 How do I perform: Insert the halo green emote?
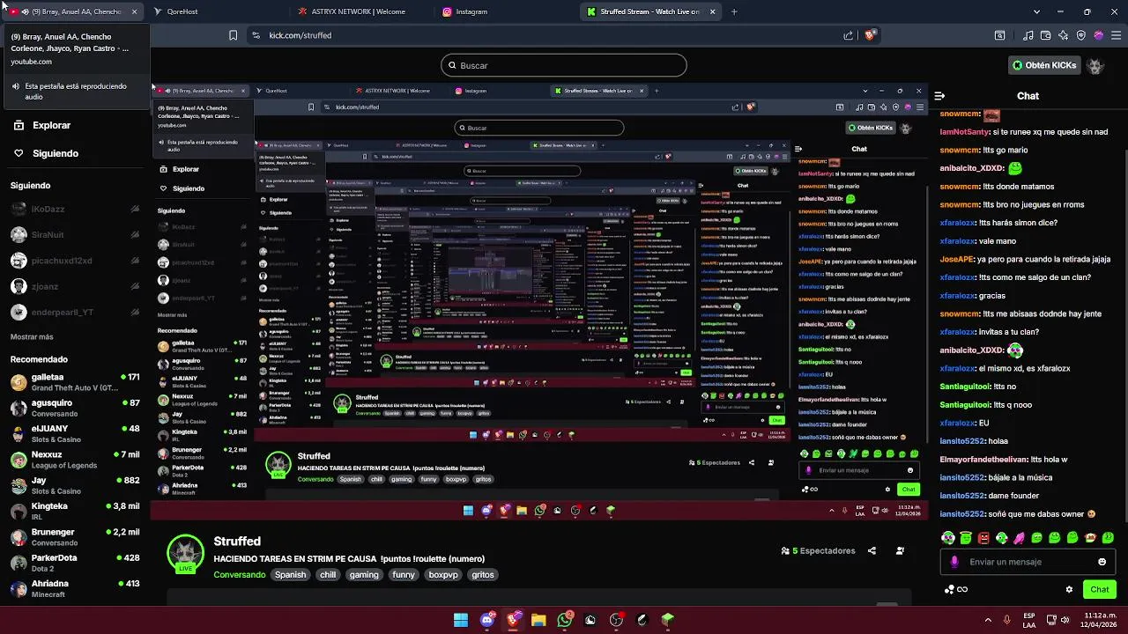point(966,537)
